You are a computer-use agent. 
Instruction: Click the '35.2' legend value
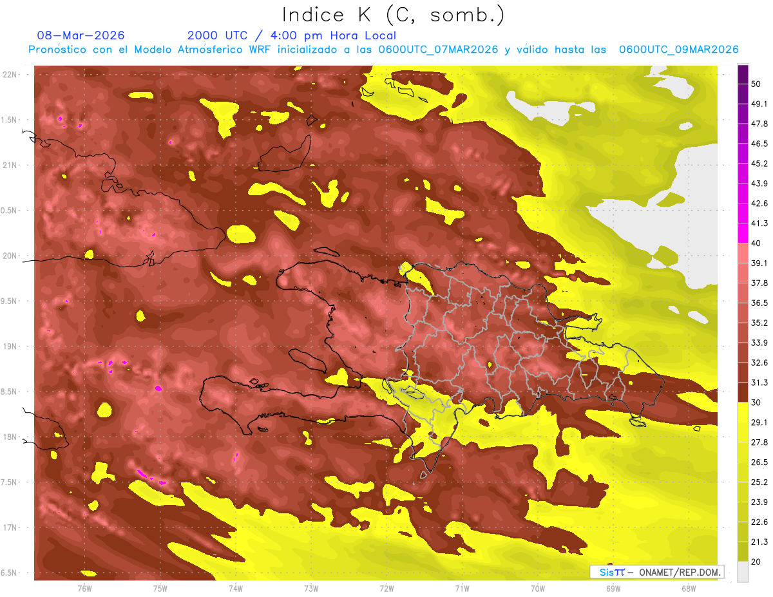click(x=759, y=323)
